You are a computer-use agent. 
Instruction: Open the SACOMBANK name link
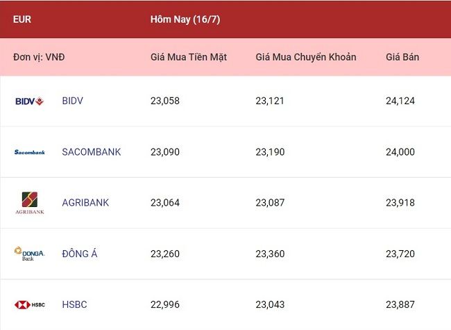[92, 151]
